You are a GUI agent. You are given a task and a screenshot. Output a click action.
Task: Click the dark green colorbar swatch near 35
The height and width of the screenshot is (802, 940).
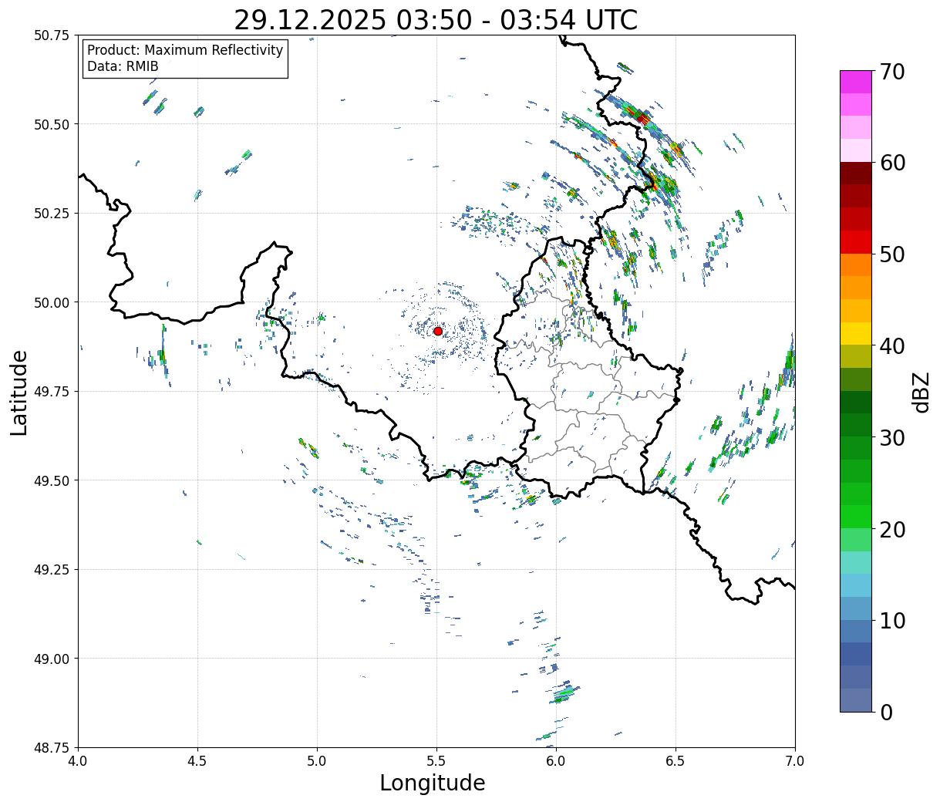coord(856,403)
